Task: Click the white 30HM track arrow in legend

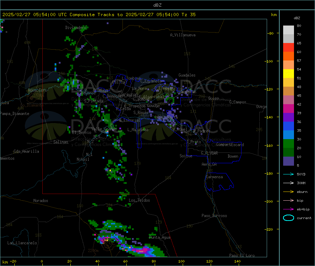Action: point(288,183)
